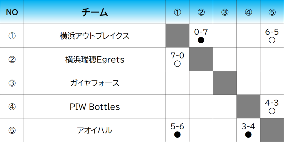
Task: Select the ガイヤフォース team name
Action: tap(95, 83)
